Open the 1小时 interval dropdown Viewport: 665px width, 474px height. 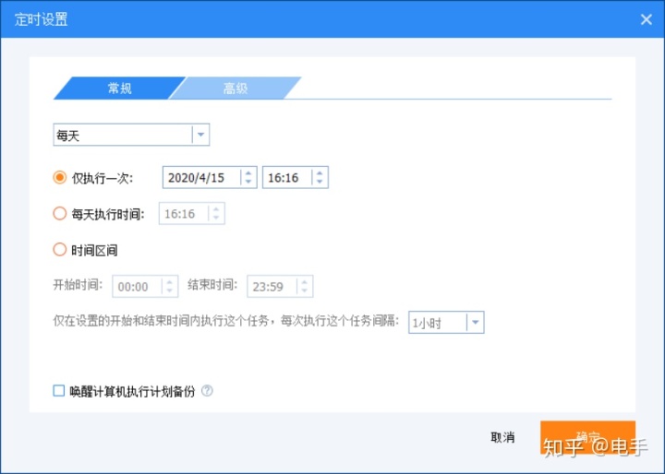pyautogui.click(x=446, y=323)
